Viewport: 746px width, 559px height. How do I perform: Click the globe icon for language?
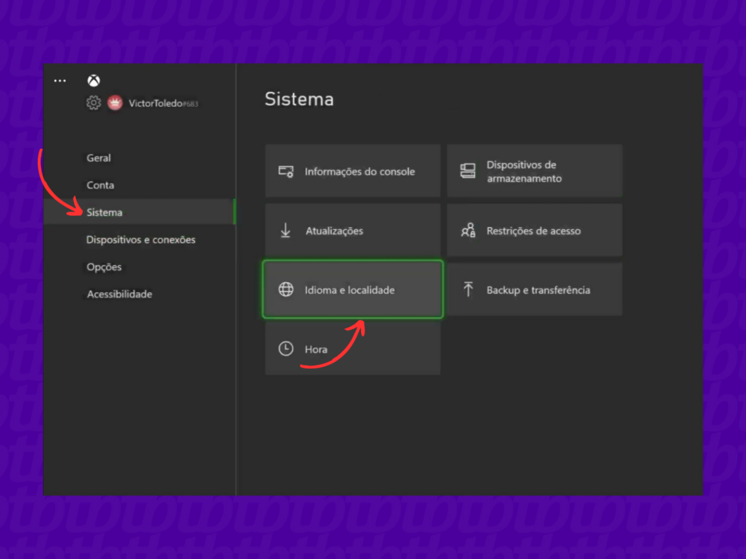pos(286,290)
